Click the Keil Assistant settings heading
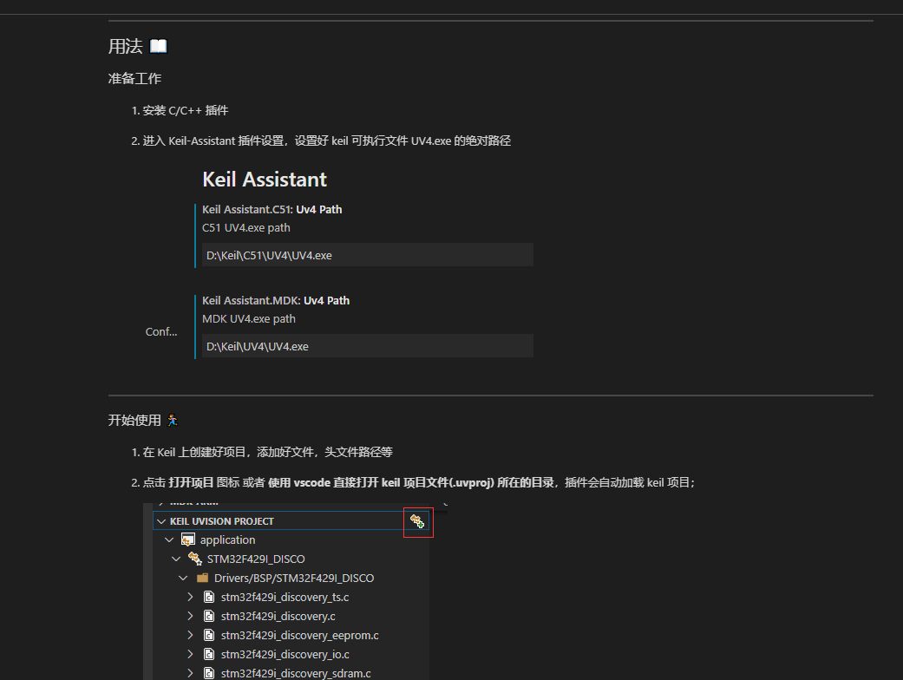This screenshot has width=903, height=680. coord(265,180)
